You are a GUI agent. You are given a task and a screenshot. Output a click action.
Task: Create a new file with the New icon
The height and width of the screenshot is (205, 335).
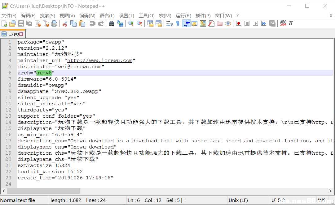click(x=4, y=23)
